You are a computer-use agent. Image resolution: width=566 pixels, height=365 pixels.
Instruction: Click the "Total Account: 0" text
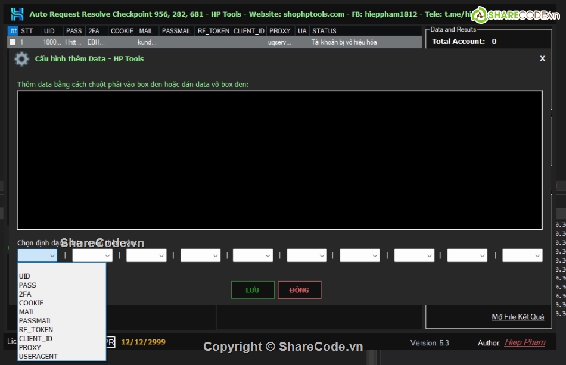(x=464, y=42)
